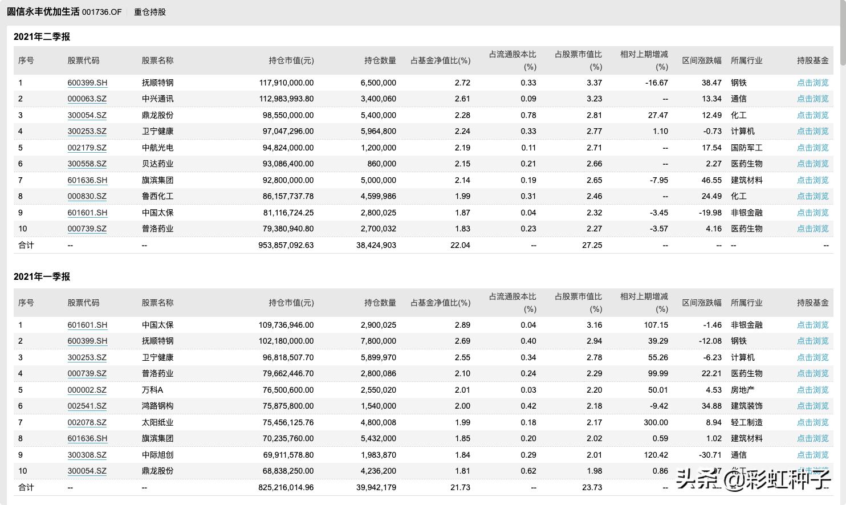
Task: Click 点击浏览 for 万科A holdings
Action: [813, 390]
